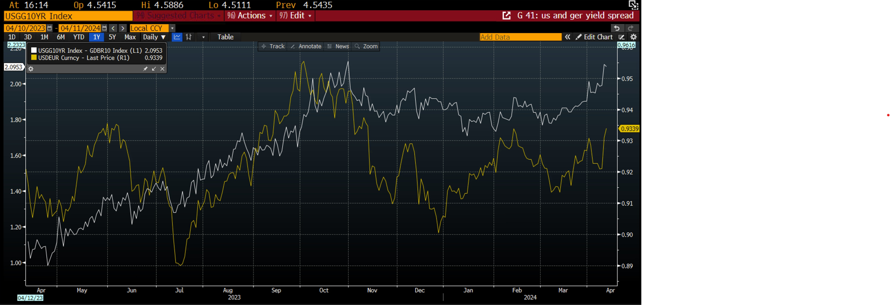Open the legend box settings gear

tap(31, 69)
